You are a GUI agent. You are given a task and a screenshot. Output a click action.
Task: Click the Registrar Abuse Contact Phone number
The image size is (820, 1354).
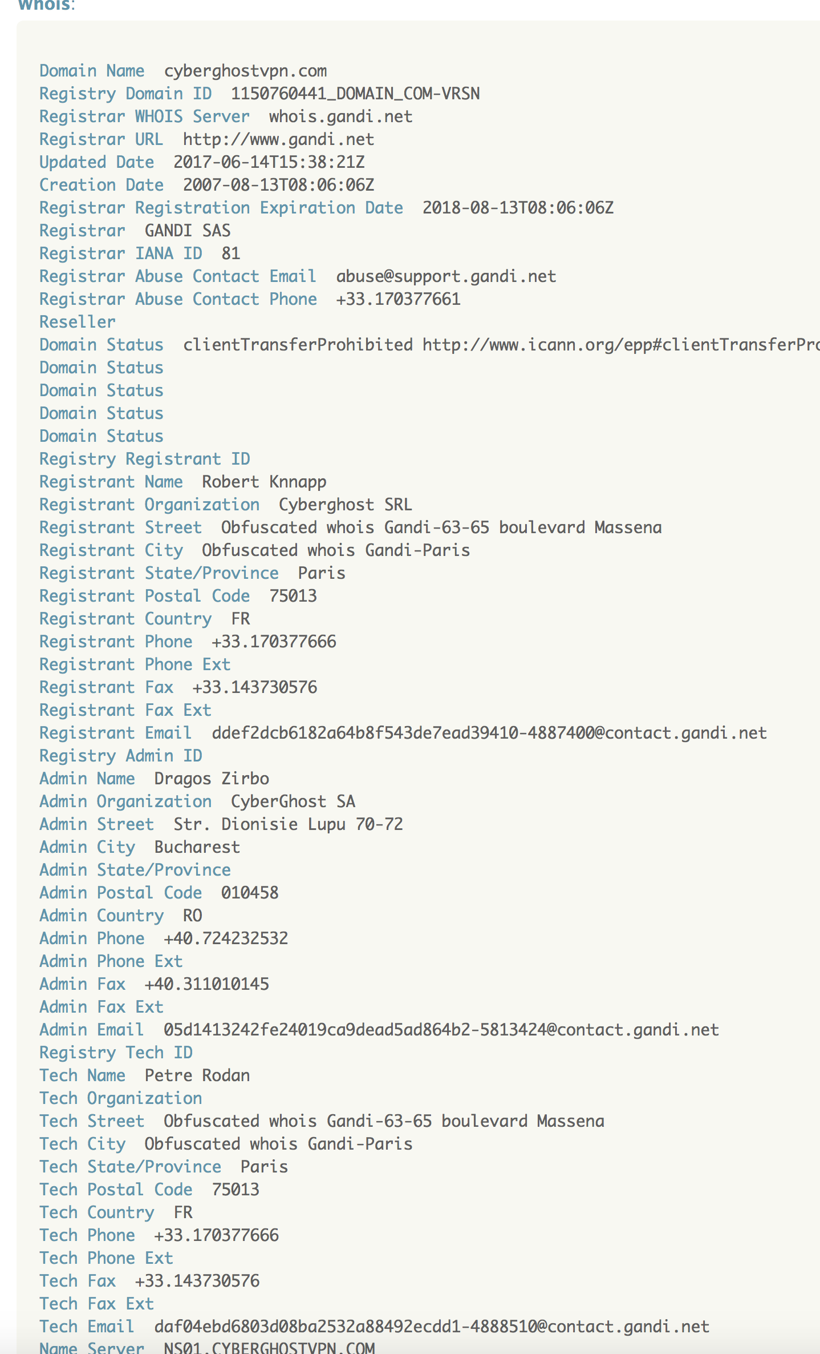tap(398, 299)
